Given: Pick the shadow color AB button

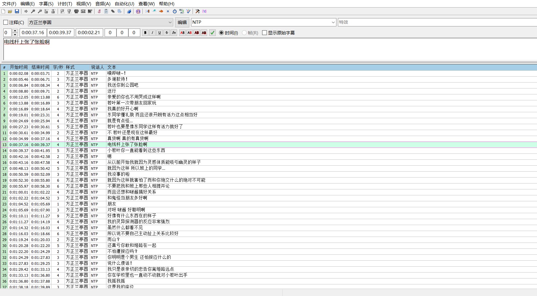Looking at the screenshot, I should 204,33.
